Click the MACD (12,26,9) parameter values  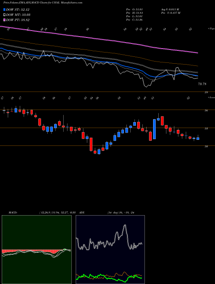tap(58, 213)
